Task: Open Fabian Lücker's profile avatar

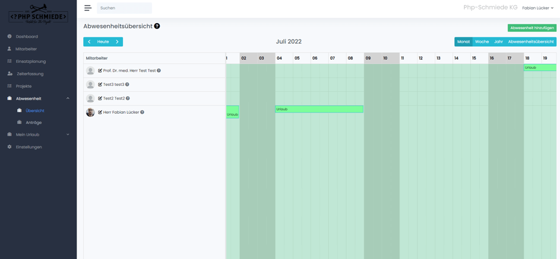Action: pos(90,112)
